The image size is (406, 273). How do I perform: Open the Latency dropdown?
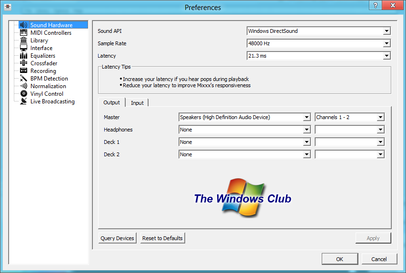(x=318, y=56)
